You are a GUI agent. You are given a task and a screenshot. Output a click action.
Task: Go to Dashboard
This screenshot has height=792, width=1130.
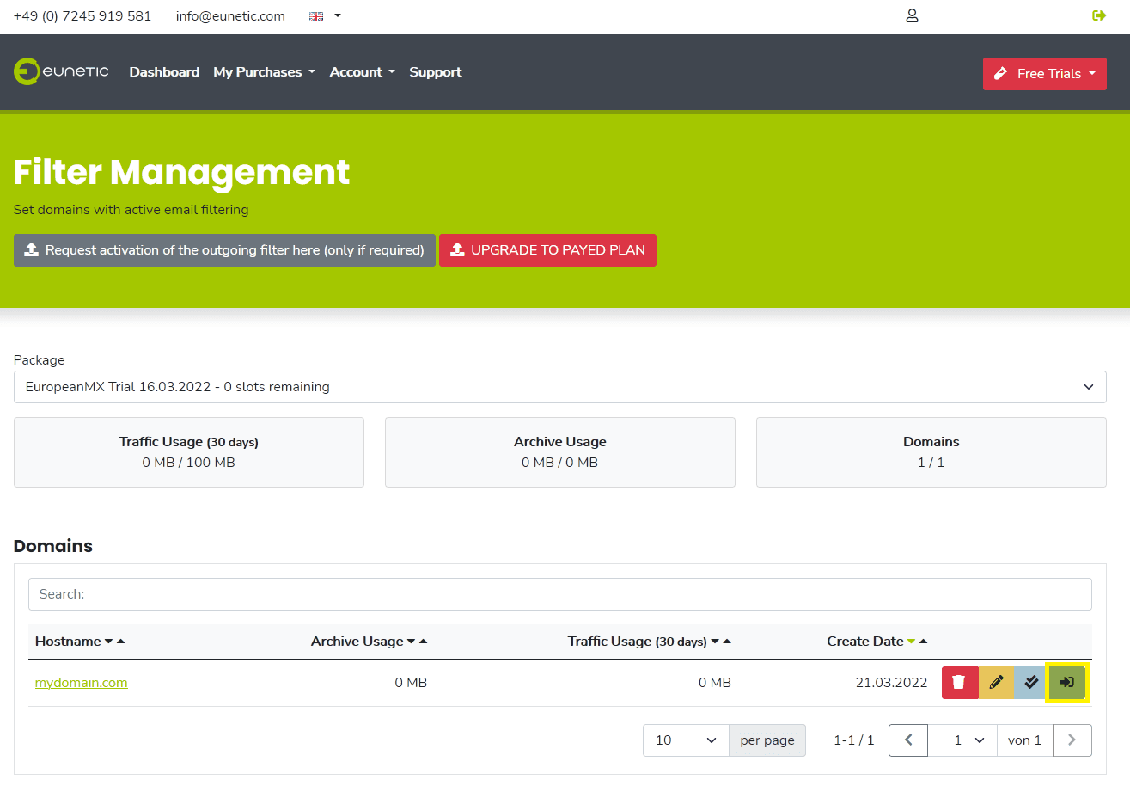click(x=164, y=72)
